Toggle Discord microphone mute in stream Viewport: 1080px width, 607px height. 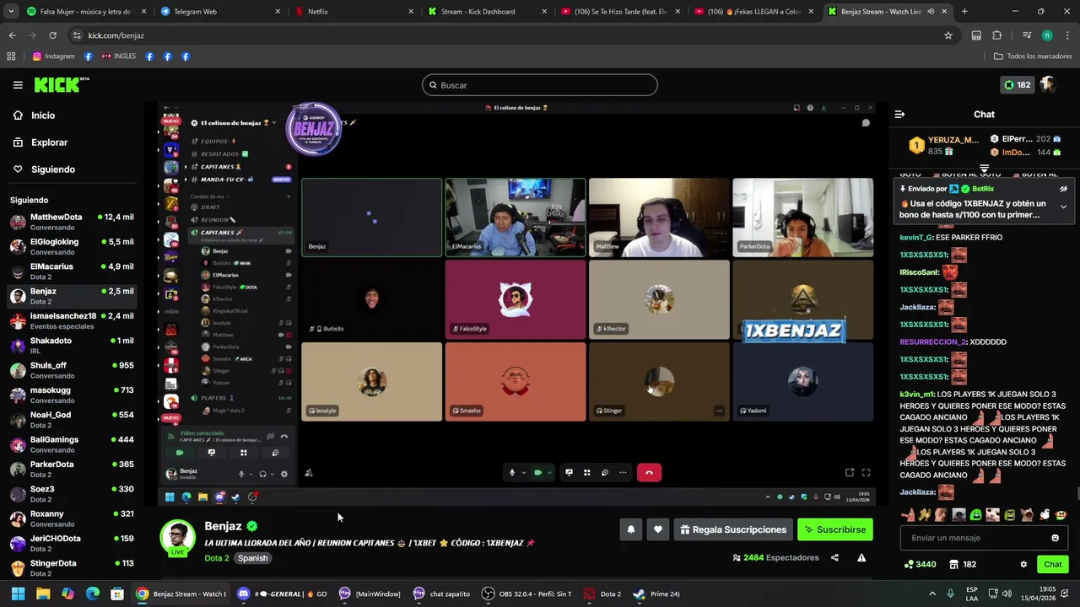pyautogui.click(x=511, y=473)
